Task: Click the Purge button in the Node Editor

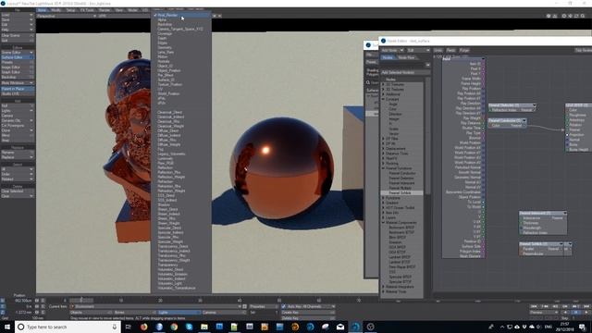Action: pyautogui.click(x=464, y=50)
